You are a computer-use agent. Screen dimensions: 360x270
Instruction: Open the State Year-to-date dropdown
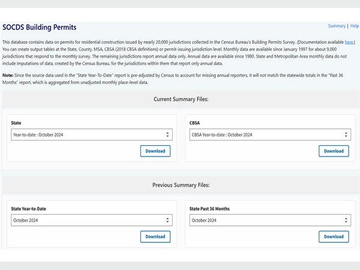coord(92,134)
